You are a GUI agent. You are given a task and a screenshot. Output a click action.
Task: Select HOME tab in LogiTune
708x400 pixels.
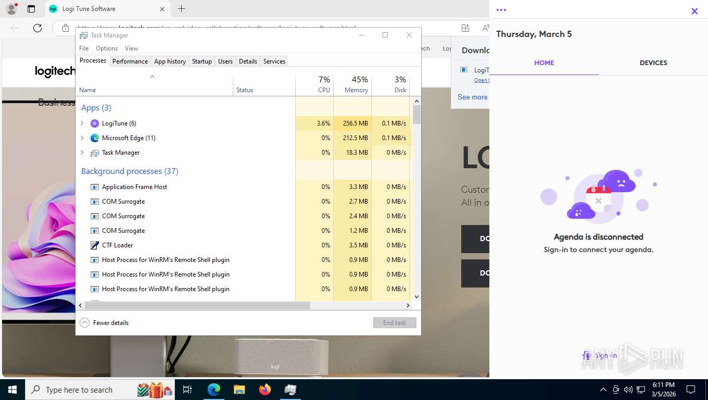544,63
